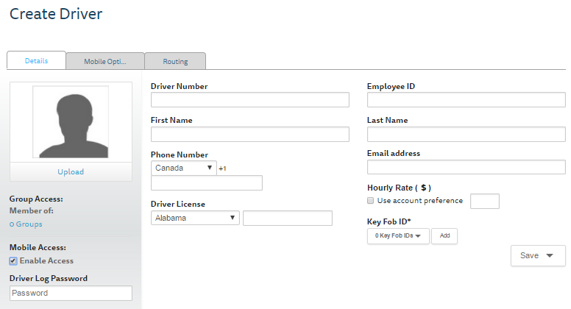
Task: Toggle the Enable Access checkbox
Action: pyautogui.click(x=13, y=261)
